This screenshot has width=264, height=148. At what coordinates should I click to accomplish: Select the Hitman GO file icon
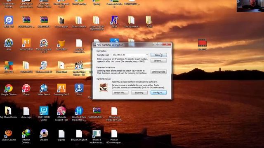114,136
